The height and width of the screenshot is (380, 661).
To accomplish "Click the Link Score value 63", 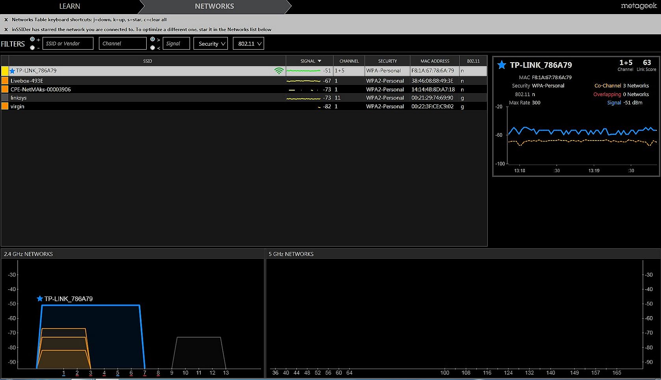I will pos(647,63).
